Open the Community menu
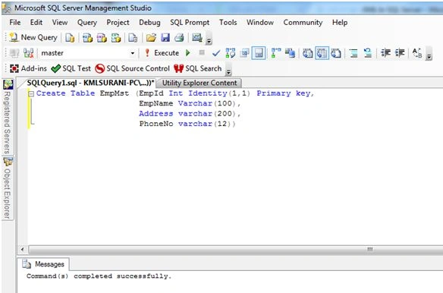The image size is (443, 293). tap(303, 22)
